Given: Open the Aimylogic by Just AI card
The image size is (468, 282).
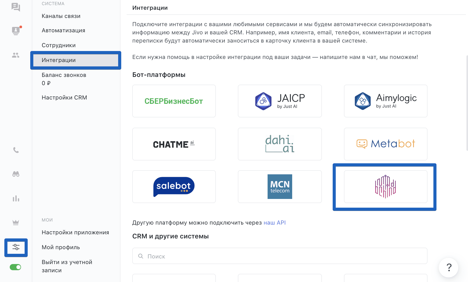Looking at the screenshot, I should pyautogui.click(x=385, y=101).
